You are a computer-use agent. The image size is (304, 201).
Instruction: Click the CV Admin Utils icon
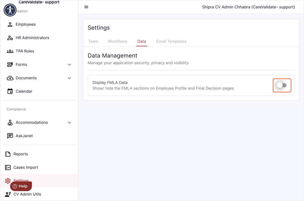pos(8,194)
